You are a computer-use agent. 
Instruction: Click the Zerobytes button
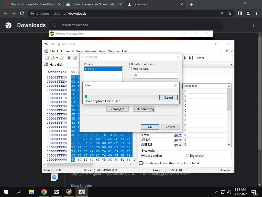[x=117, y=109]
